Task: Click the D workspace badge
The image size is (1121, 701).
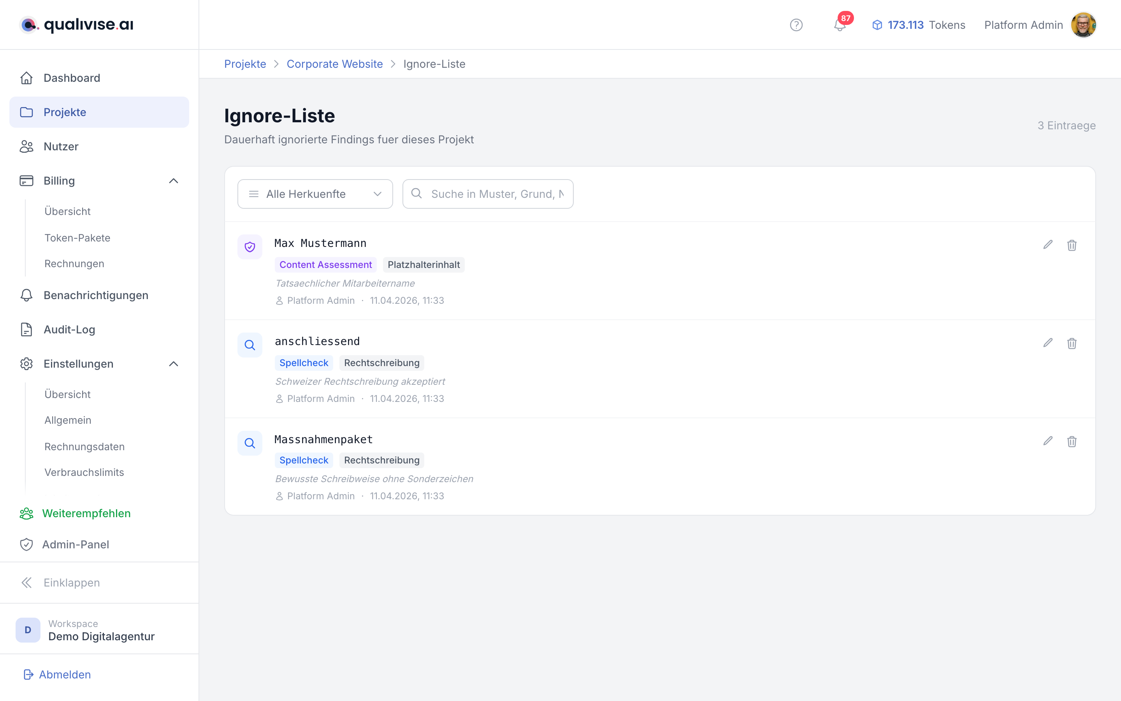Action: click(28, 630)
